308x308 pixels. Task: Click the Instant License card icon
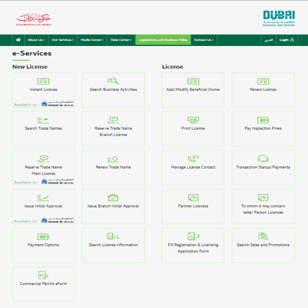(x=43, y=81)
